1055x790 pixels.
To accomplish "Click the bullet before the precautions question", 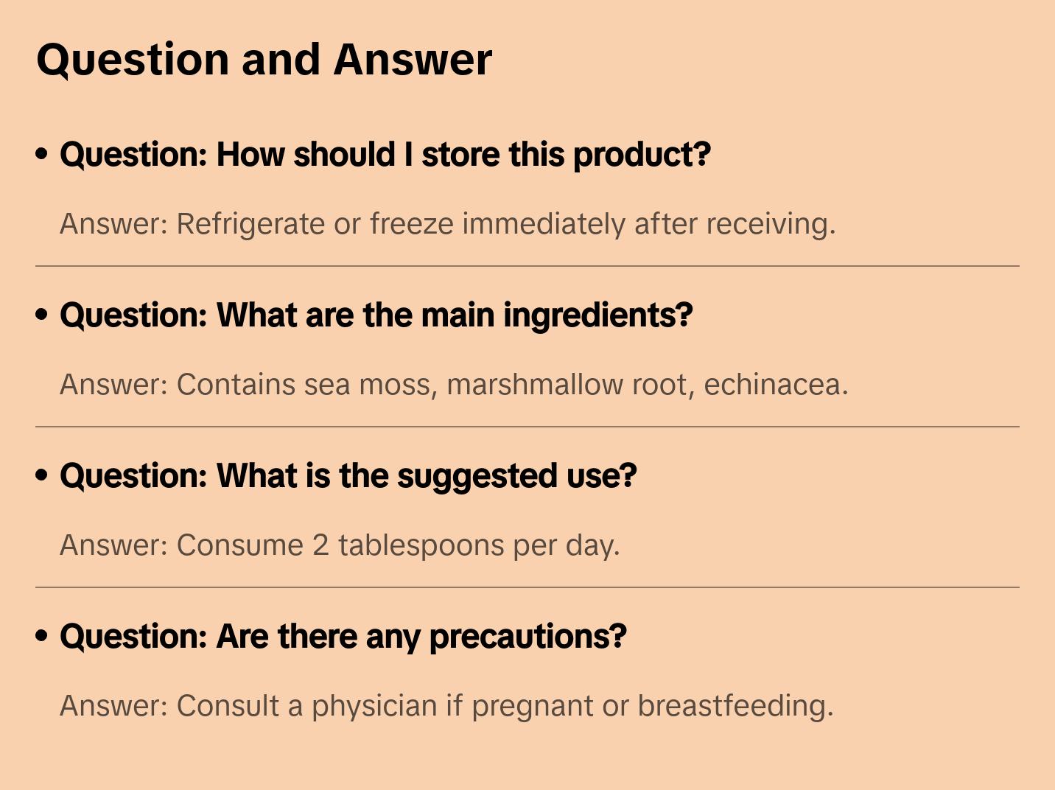I will 42,637.
